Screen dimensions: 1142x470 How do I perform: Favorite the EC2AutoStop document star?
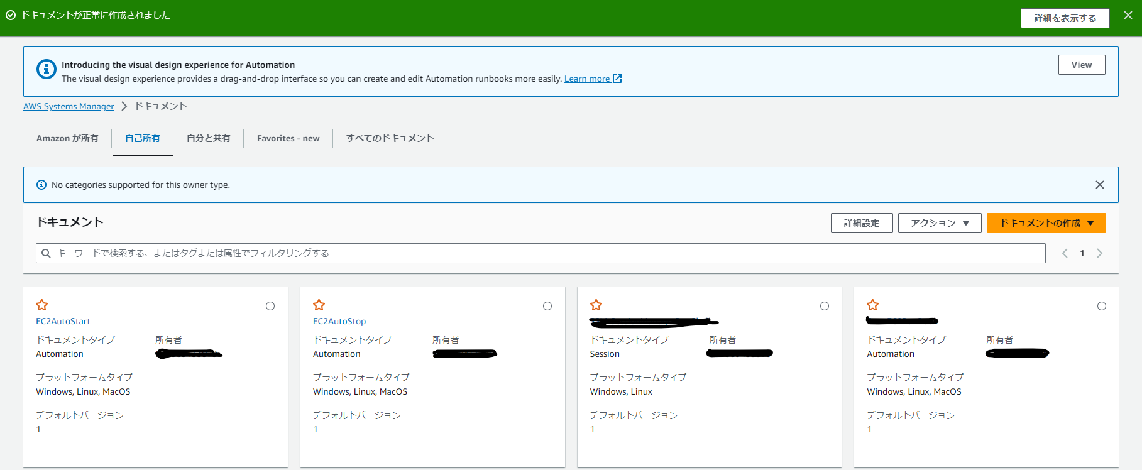(x=319, y=305)
